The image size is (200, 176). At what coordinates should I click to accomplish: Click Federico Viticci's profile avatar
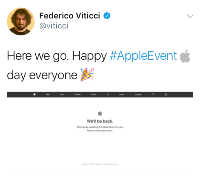point(21,21)
